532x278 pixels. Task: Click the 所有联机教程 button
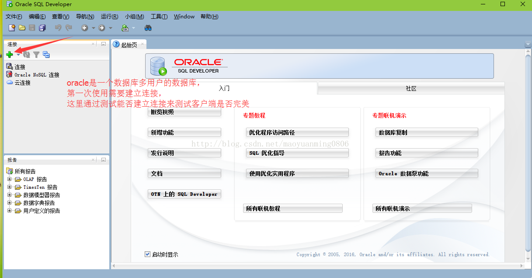(292, 208)
